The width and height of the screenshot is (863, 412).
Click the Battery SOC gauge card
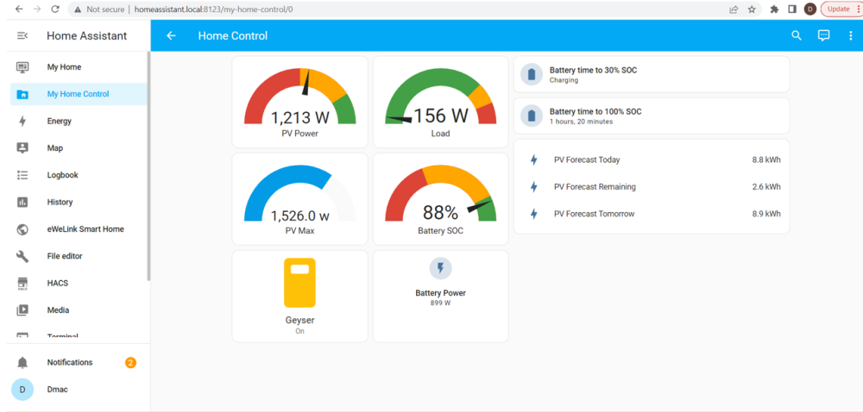(x=440, y=199)
